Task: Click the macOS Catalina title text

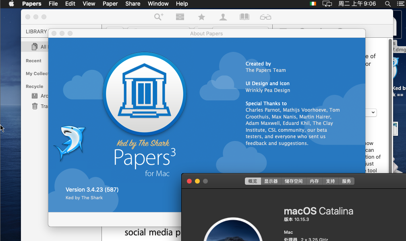Action: [x=319, y=211]
